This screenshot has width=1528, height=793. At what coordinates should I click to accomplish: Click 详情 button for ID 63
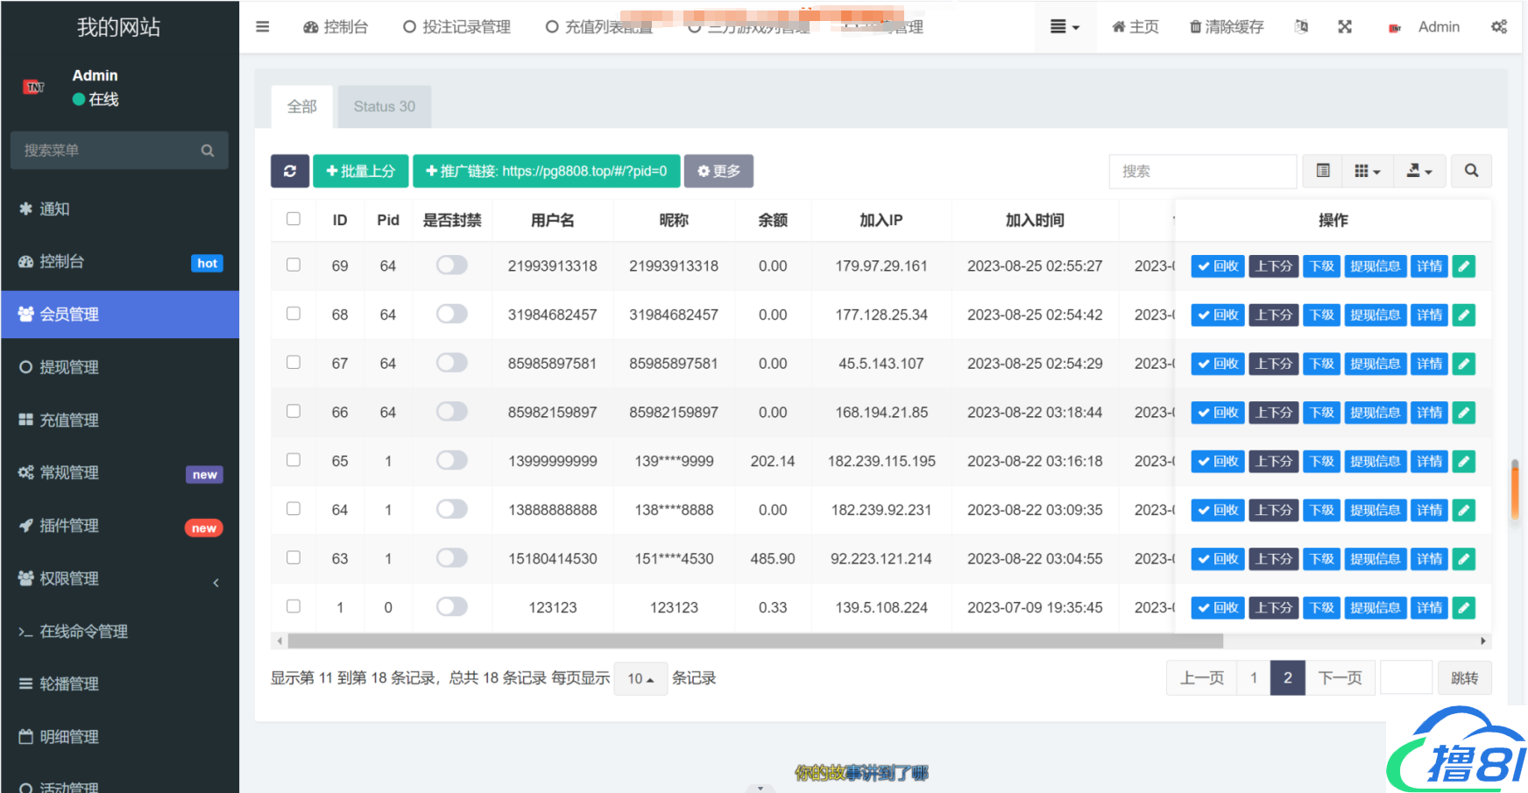1429,559
